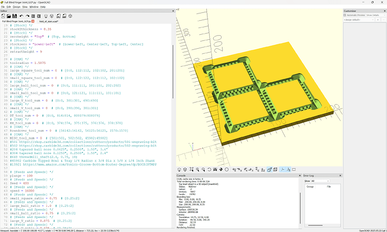Click the Undo arrow icon

click(21, 16)
